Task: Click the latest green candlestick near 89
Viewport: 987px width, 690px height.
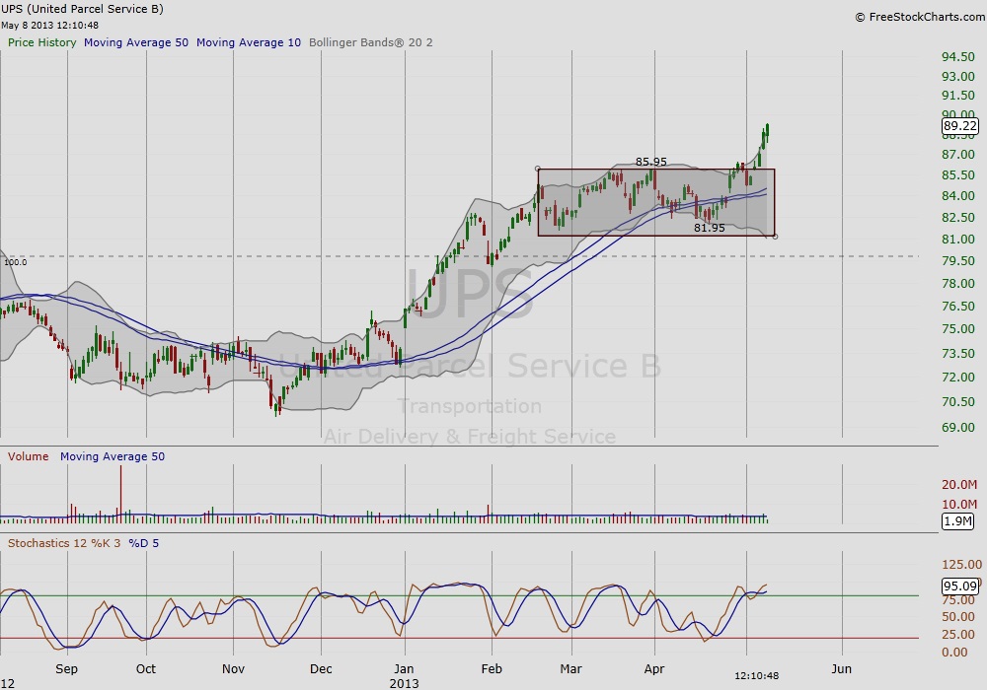Action: pos(767,131)
